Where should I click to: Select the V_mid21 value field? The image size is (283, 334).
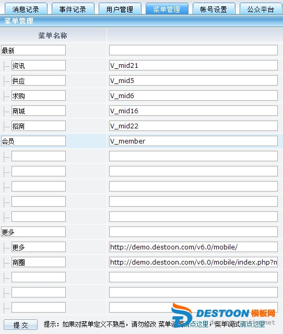(x=193, y=65)
